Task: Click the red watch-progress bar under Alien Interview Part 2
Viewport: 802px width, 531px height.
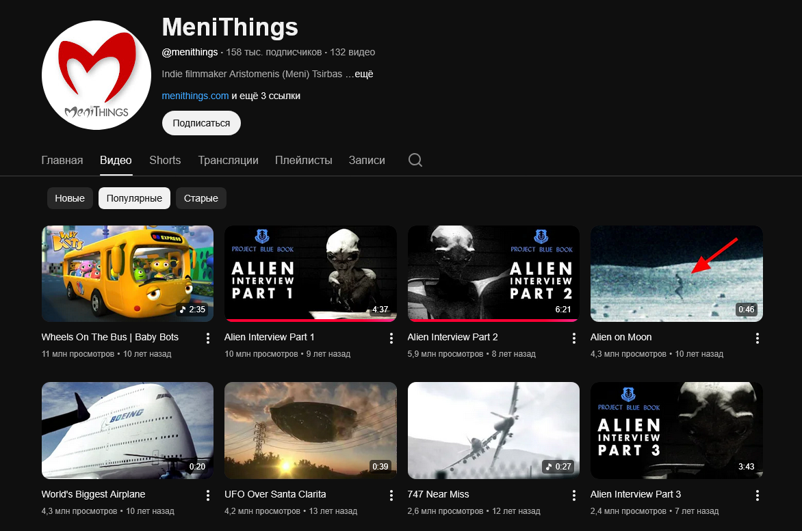Action: point(493,321)
